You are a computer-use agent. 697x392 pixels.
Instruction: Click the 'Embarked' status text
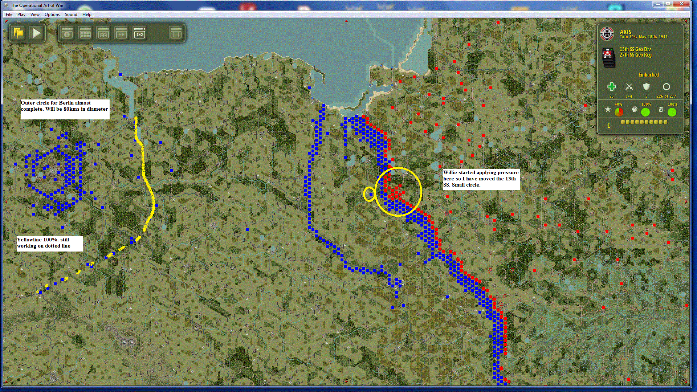click(x=649, y=75)
